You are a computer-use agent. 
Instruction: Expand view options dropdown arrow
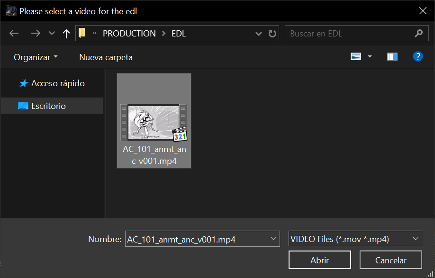tap(370, 57)
